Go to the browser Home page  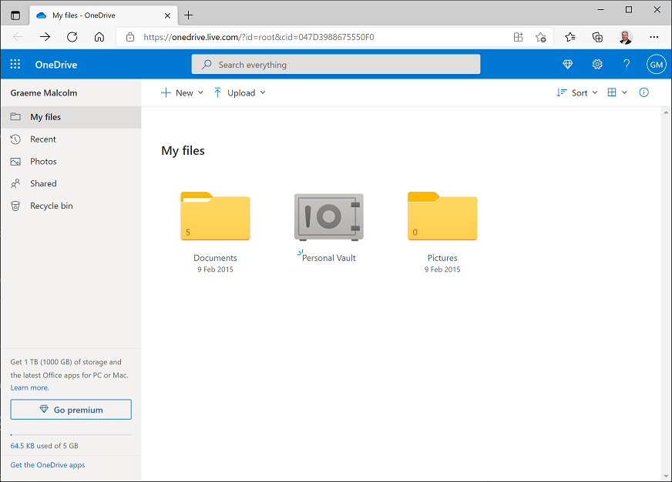click(99, 37)
